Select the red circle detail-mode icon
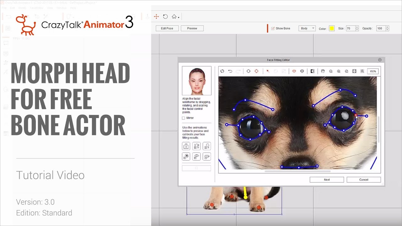 pos(256,71)
